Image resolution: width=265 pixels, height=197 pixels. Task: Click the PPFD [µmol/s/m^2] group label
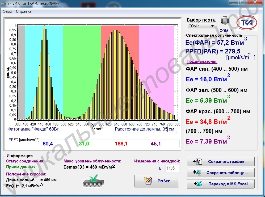pyautogui.click(x=24, y=140)
